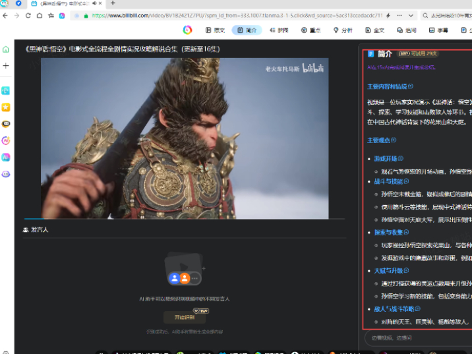The image size is (472, 354).
Task: Select the 原文 tab in AI toolbar
Action: tap(215, 30)
